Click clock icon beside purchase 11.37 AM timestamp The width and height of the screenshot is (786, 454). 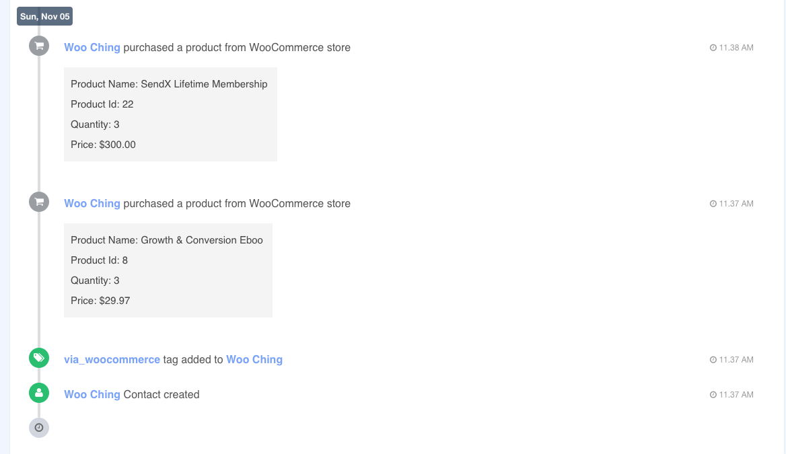click(713, 203)
